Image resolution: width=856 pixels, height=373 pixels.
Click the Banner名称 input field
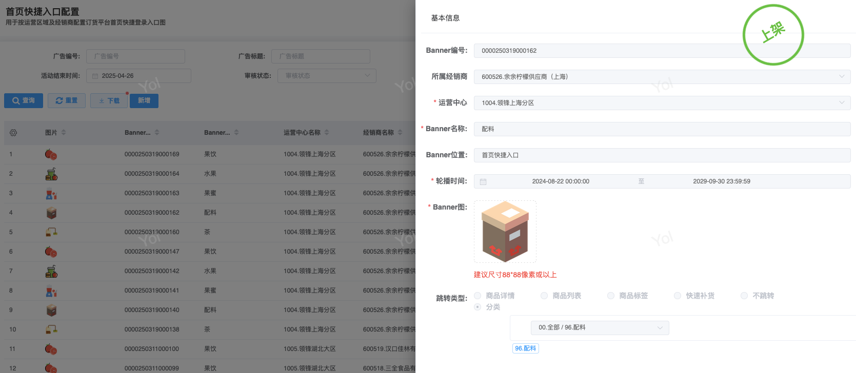click(x=662, y=129)
